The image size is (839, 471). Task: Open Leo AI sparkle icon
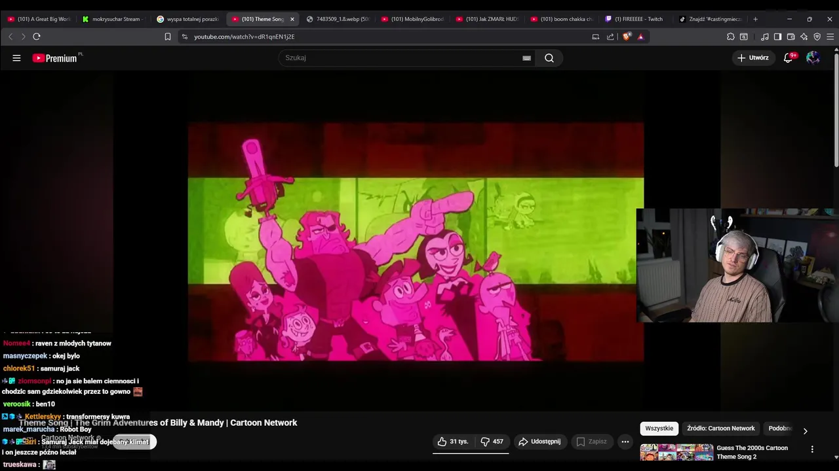coord(804,37)
